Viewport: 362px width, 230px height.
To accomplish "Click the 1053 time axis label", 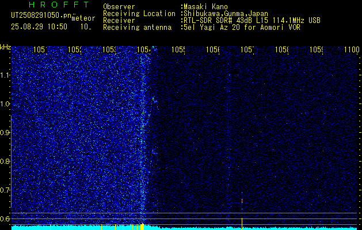I will coord(109,49).
